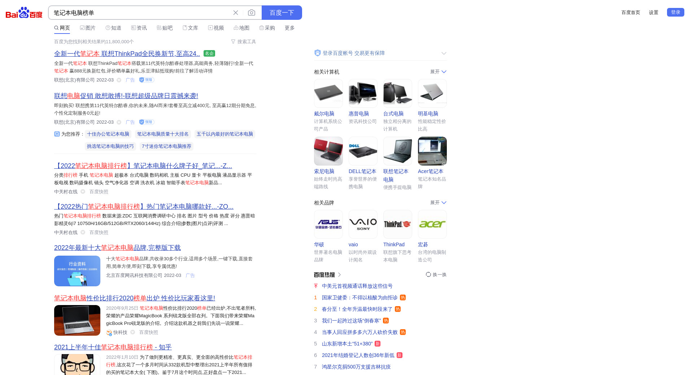Click the 名企 badge on first result
693x375 pixels.
[209, 53]
